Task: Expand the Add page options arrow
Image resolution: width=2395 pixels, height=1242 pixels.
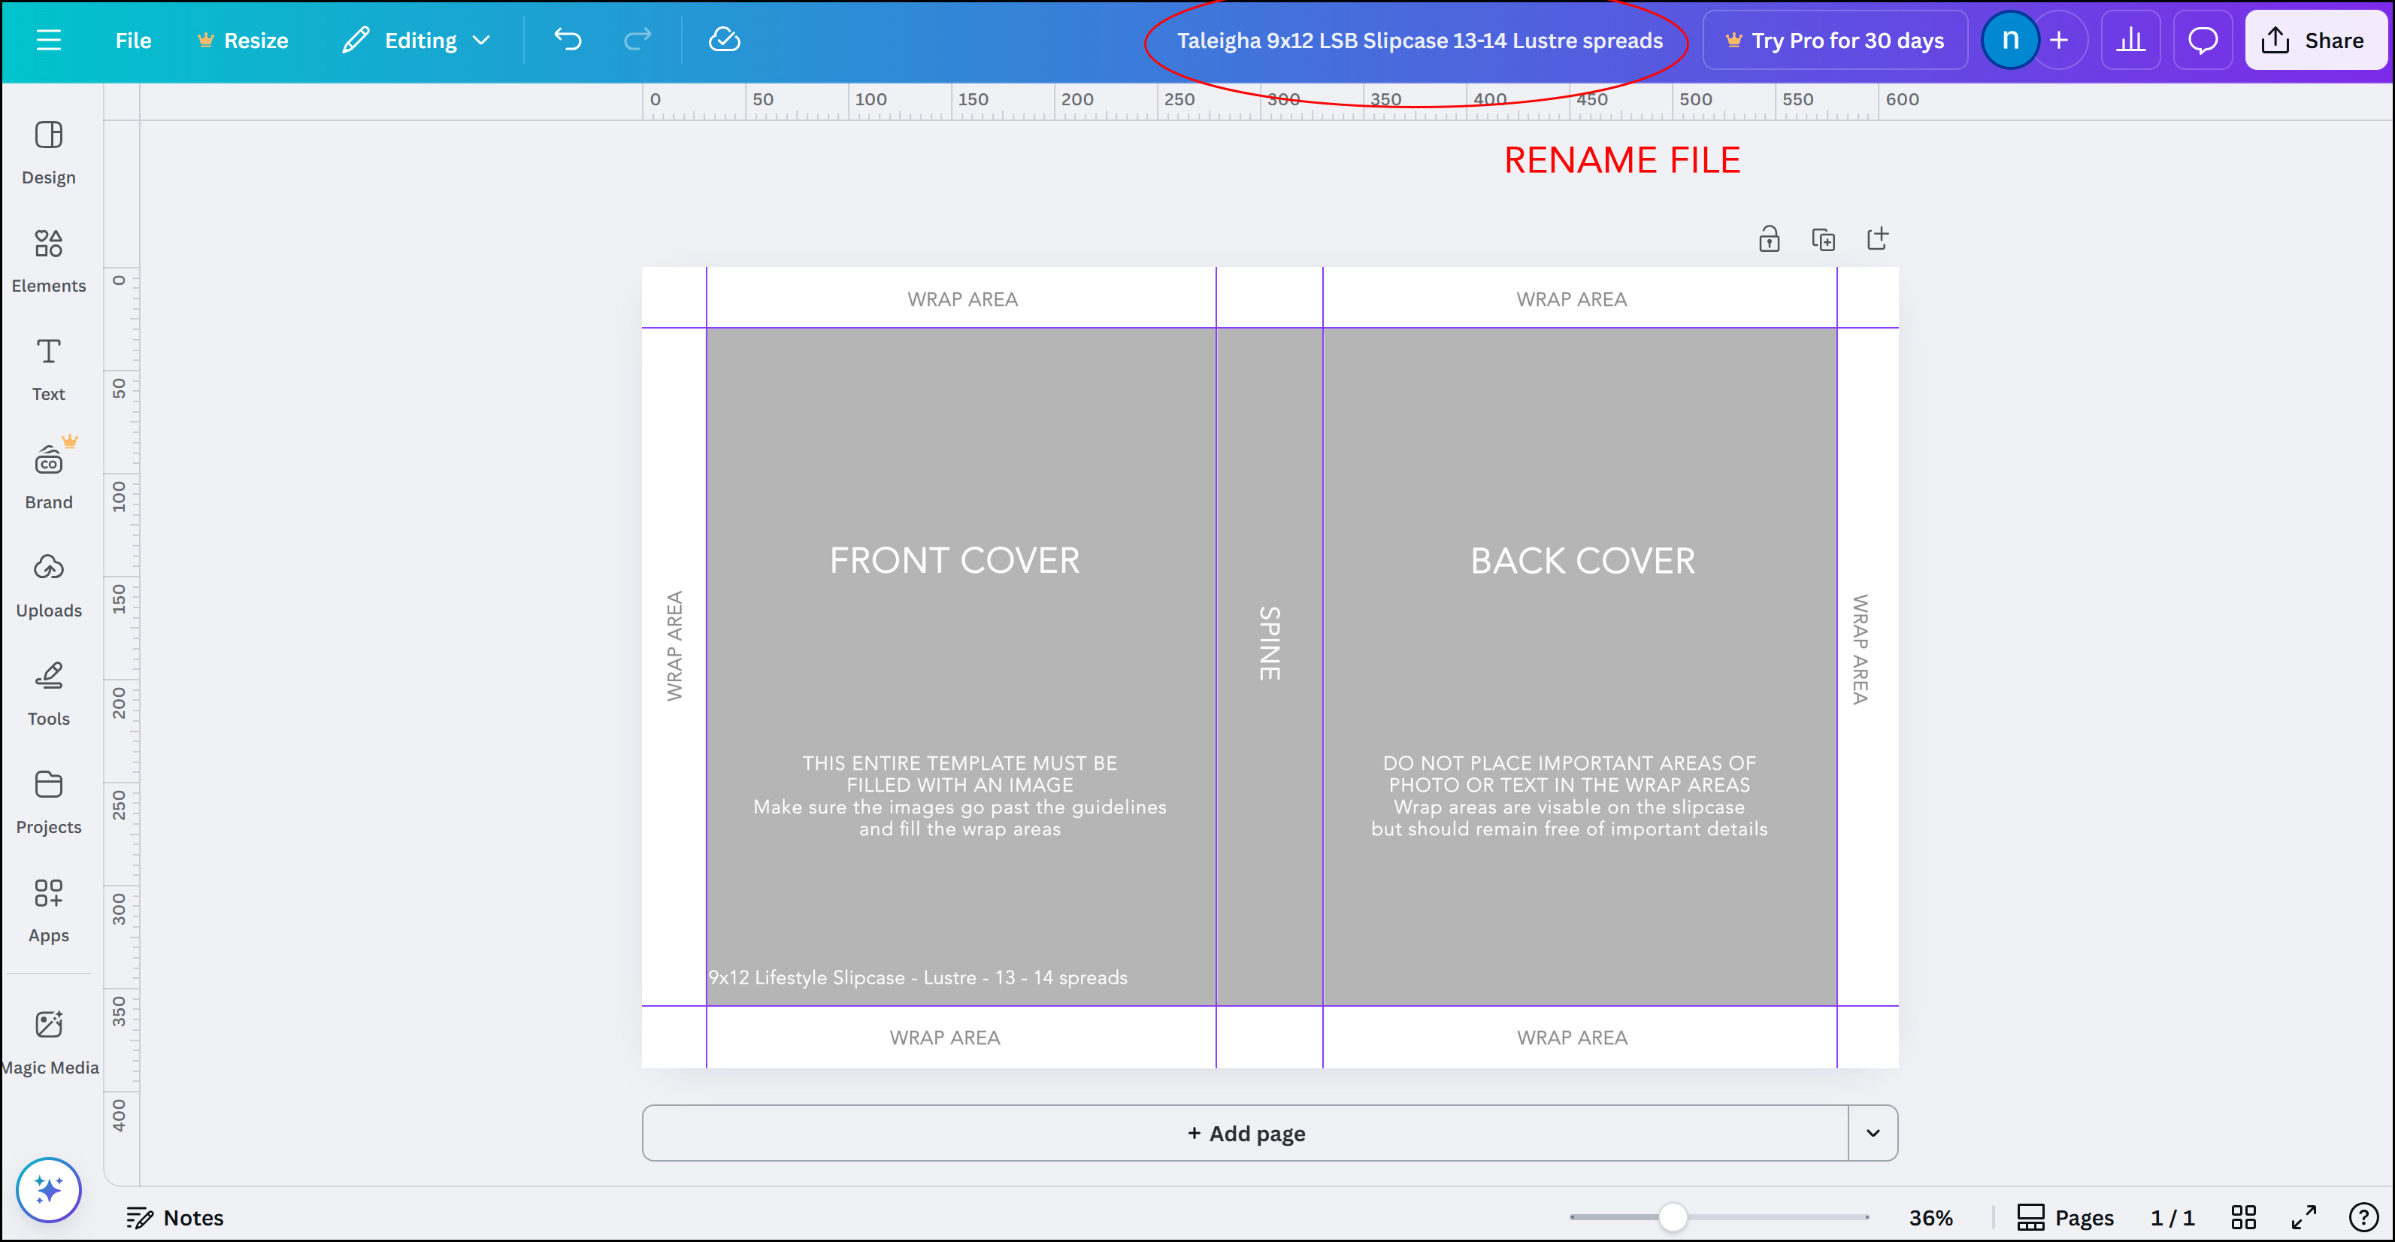Action: (x=1873, y=1132)
